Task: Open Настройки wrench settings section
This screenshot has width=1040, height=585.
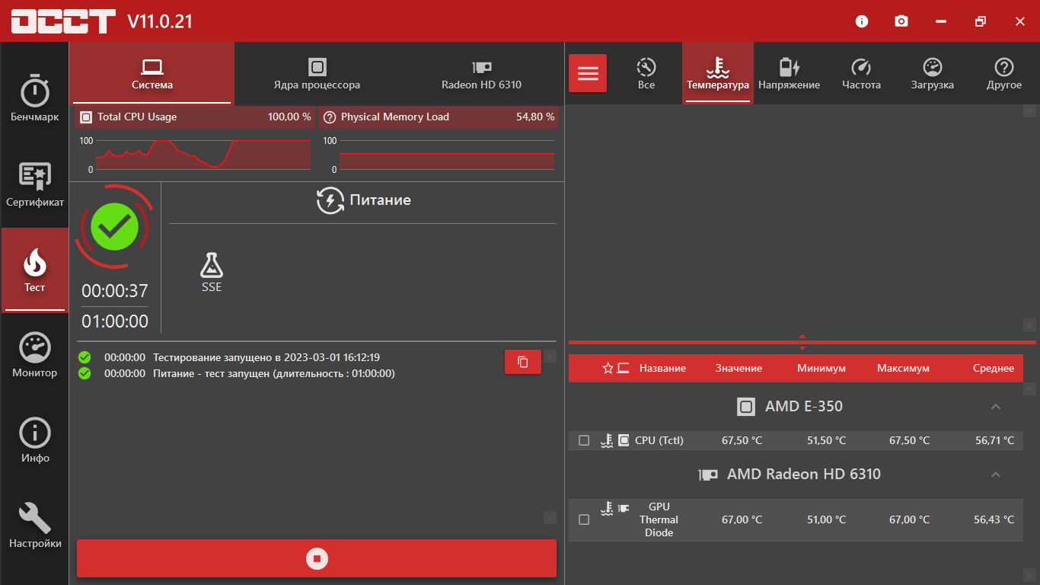Action: click(34, 526)
